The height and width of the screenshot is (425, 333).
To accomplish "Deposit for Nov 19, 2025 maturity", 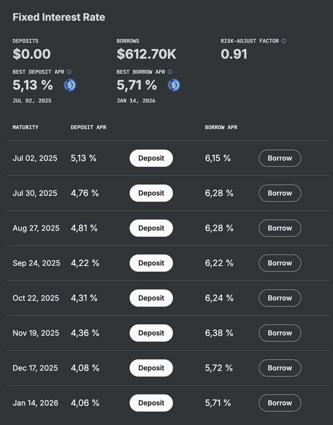I will pos(151,333).
